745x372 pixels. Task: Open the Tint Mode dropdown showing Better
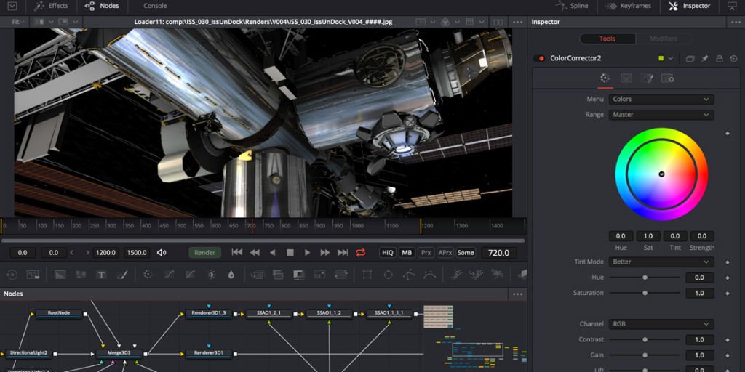point(661,262)
